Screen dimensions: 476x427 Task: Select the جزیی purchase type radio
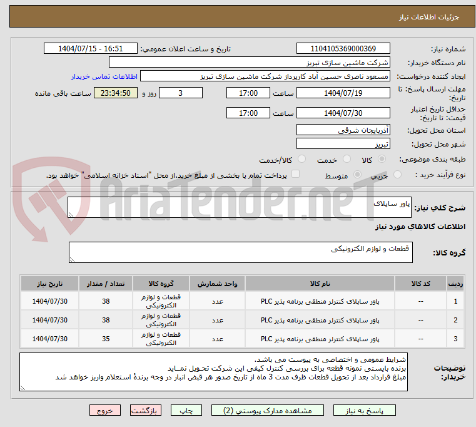[x=397, y=175]
